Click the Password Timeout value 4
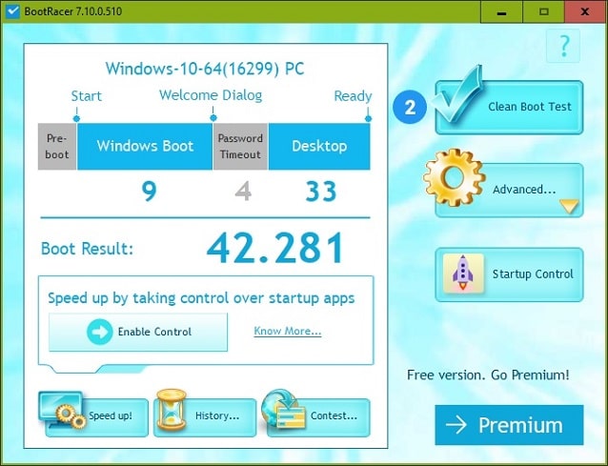 pos(243,191)
